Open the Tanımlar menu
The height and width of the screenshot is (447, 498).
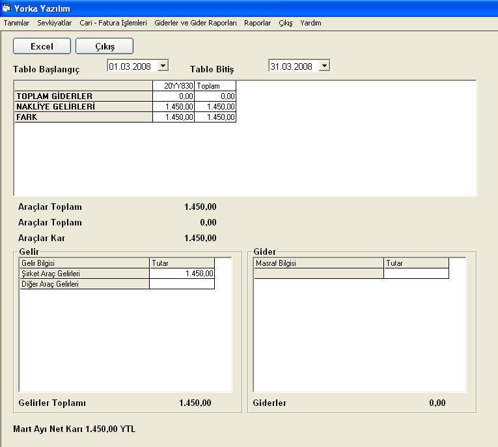[x=16, y=23]
